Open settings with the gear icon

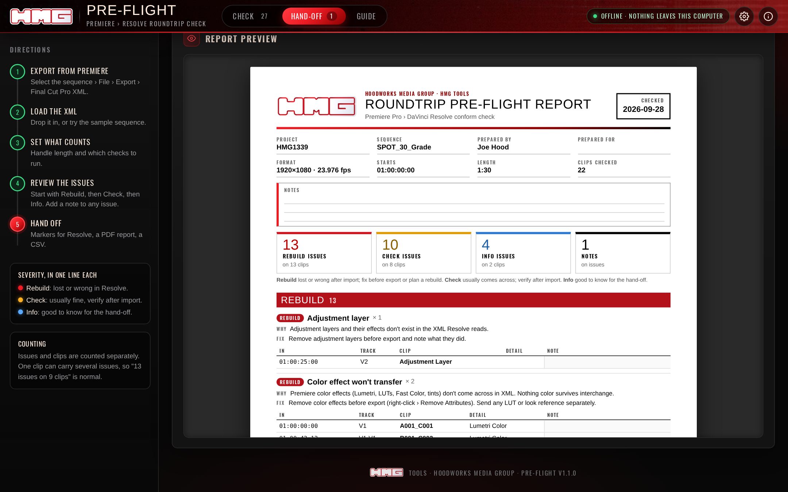click(x=744, y=16)
